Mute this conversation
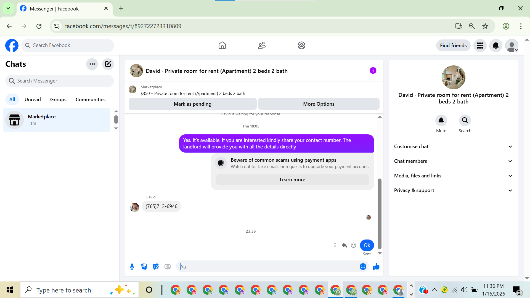Screen dimensions: 530x298 click(441, 121)
